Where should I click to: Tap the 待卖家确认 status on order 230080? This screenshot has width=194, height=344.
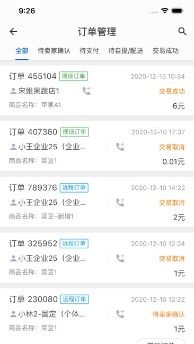169,314
